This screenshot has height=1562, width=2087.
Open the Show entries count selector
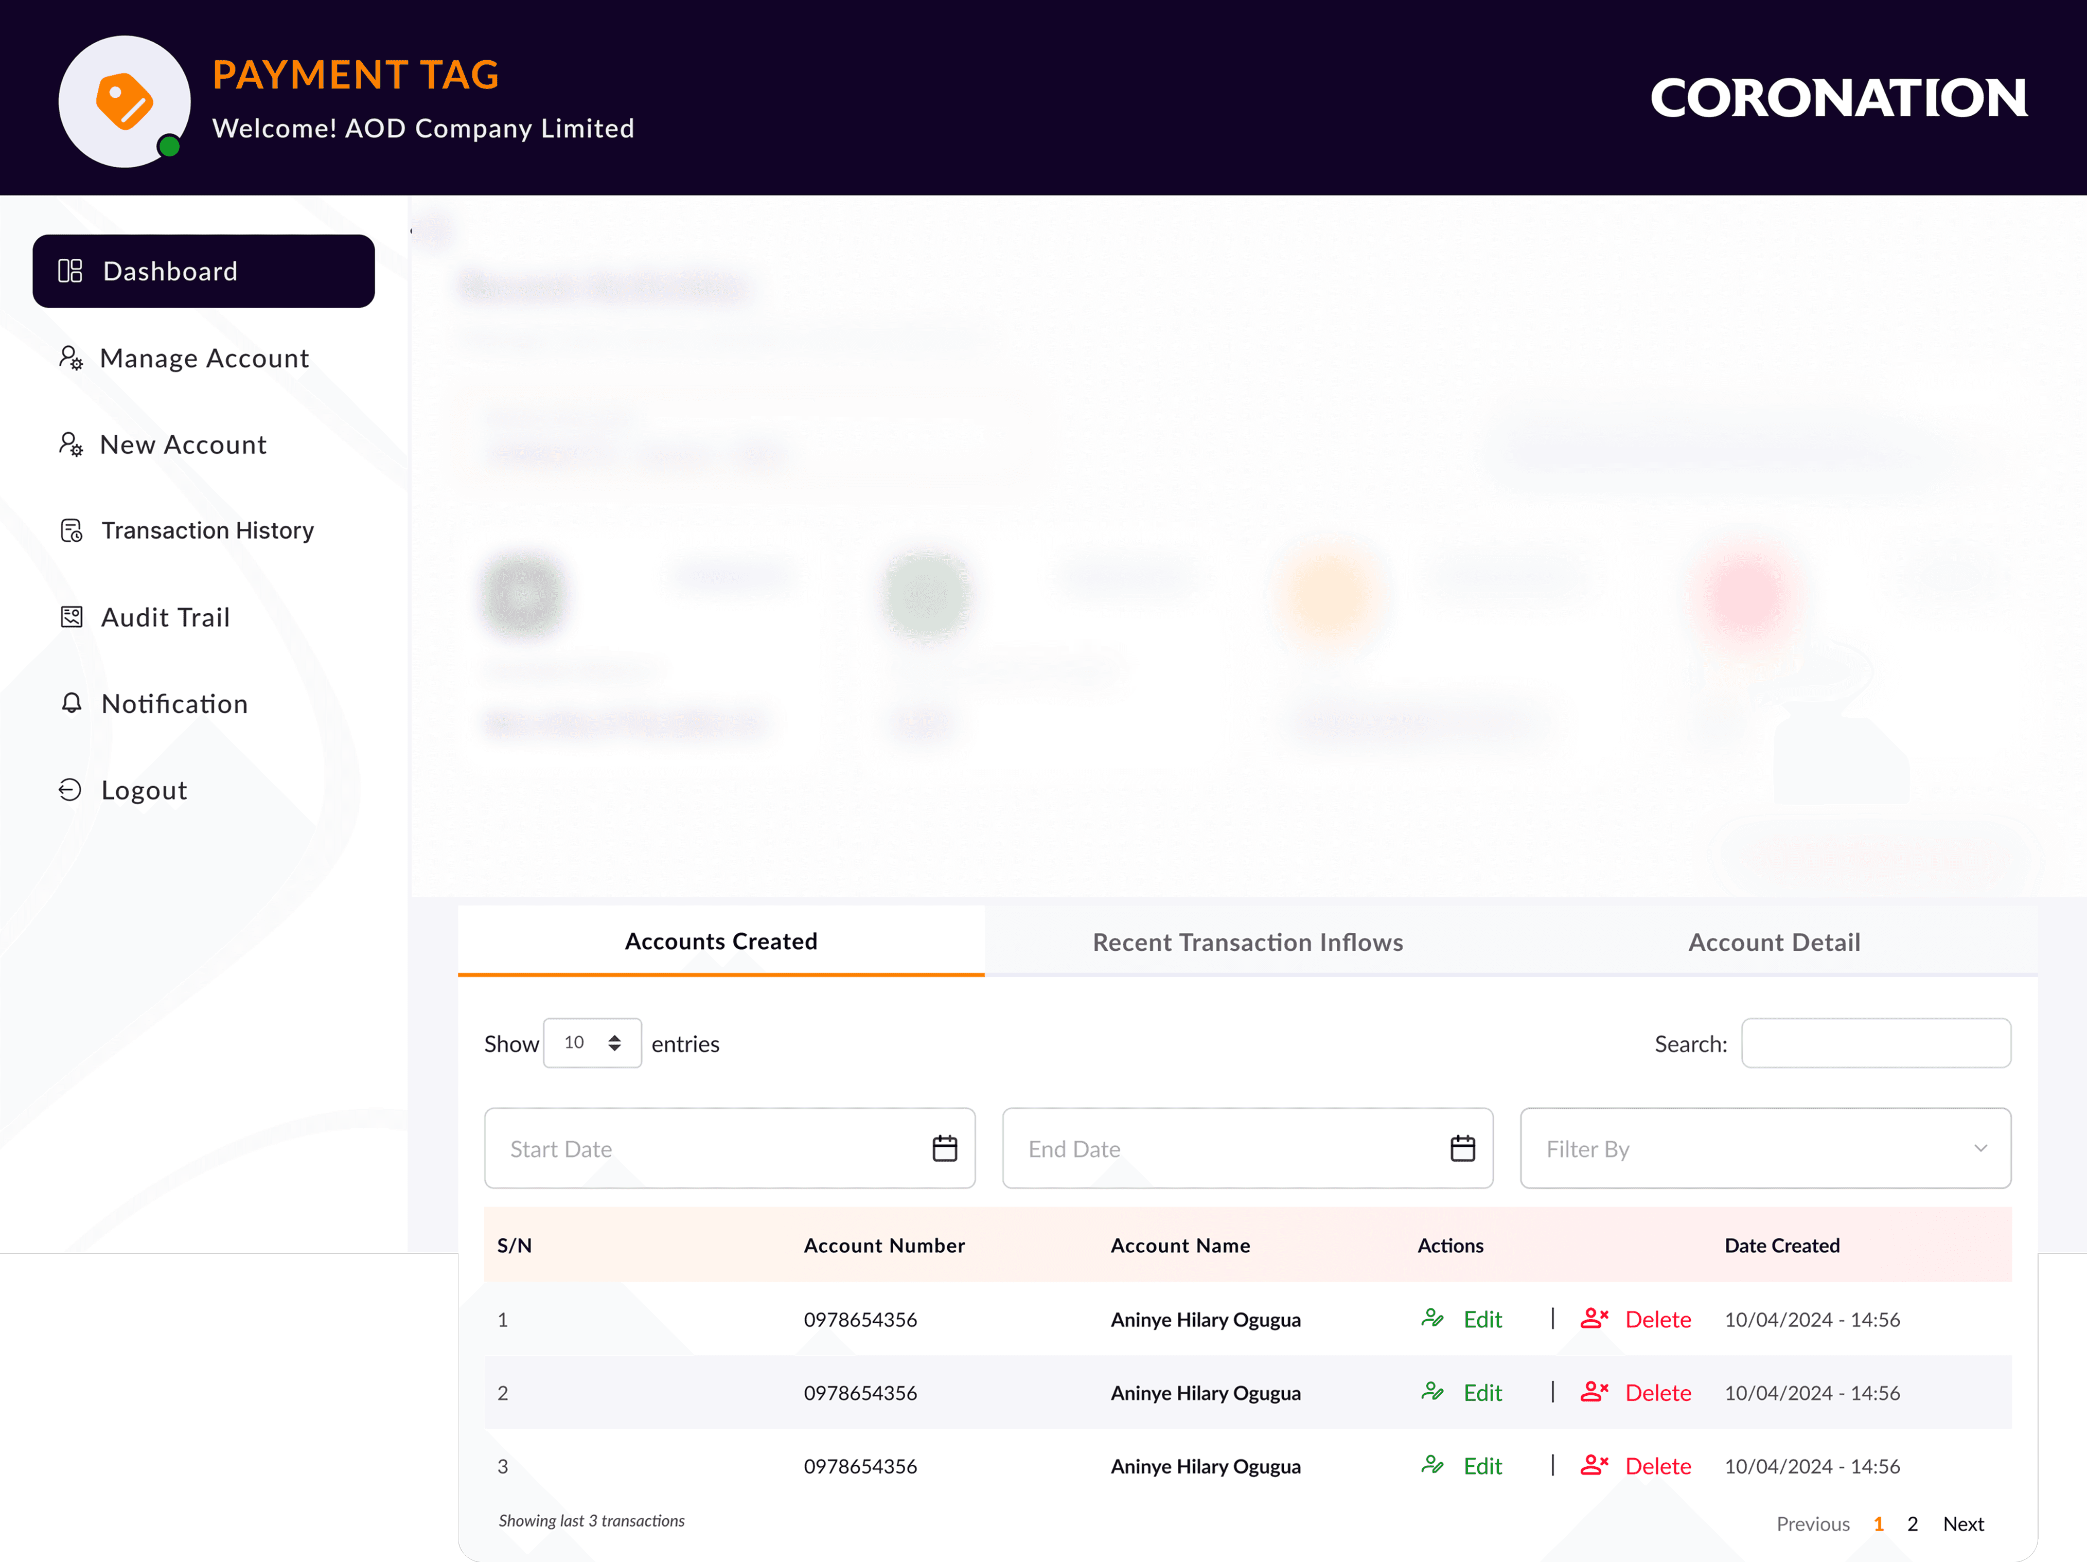point(592,1042)
